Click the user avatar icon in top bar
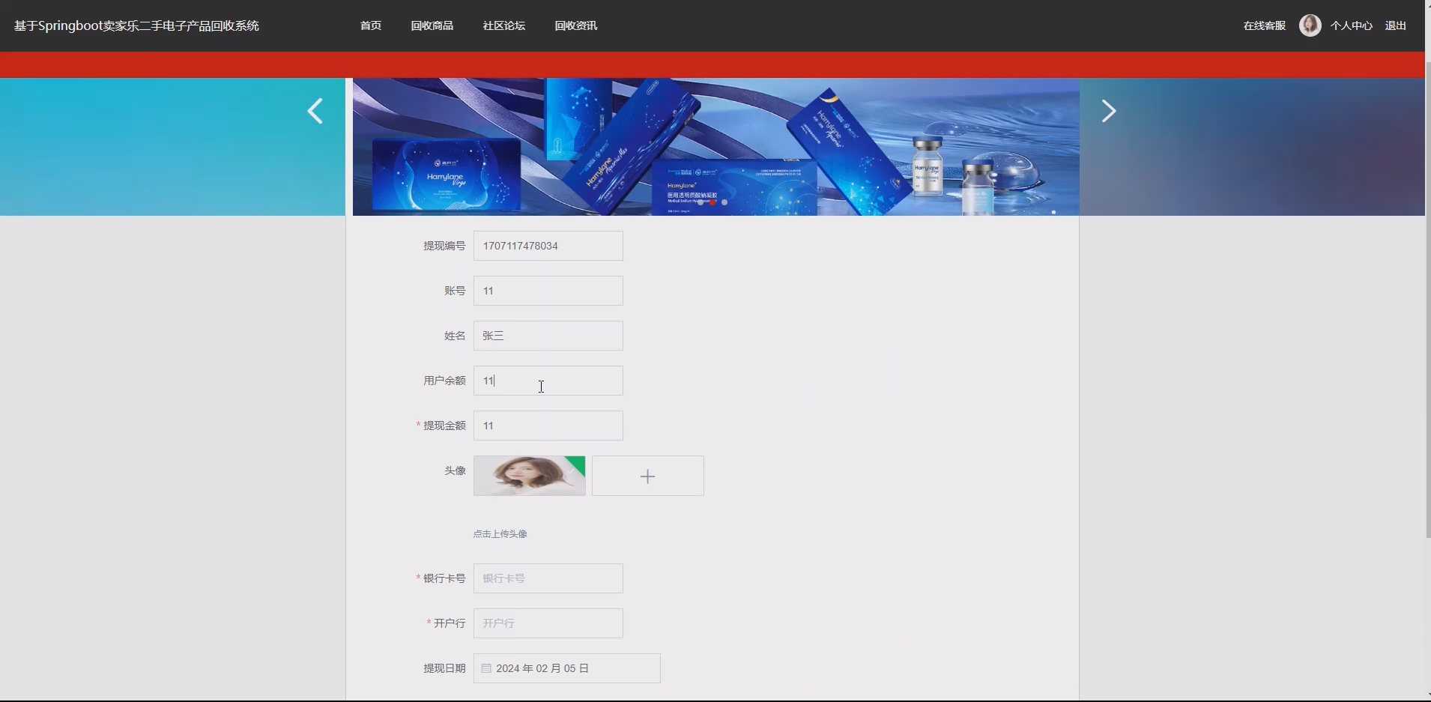Image resolution: width=1431 pixels, height=702 pixels. 1310,25
